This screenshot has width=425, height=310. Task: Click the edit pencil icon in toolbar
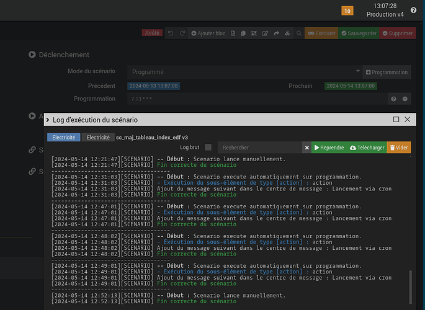(x=265, y=33)
